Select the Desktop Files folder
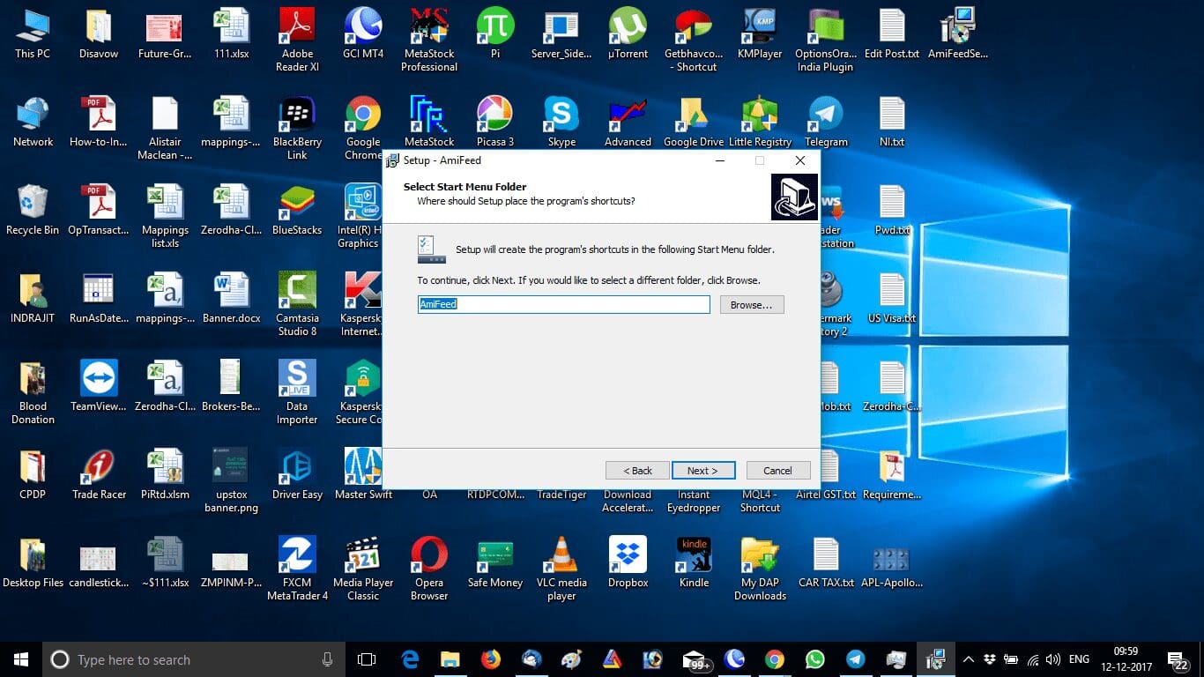Image resolution: width=1204 pixels, height=677 pixels. point(33,562)
